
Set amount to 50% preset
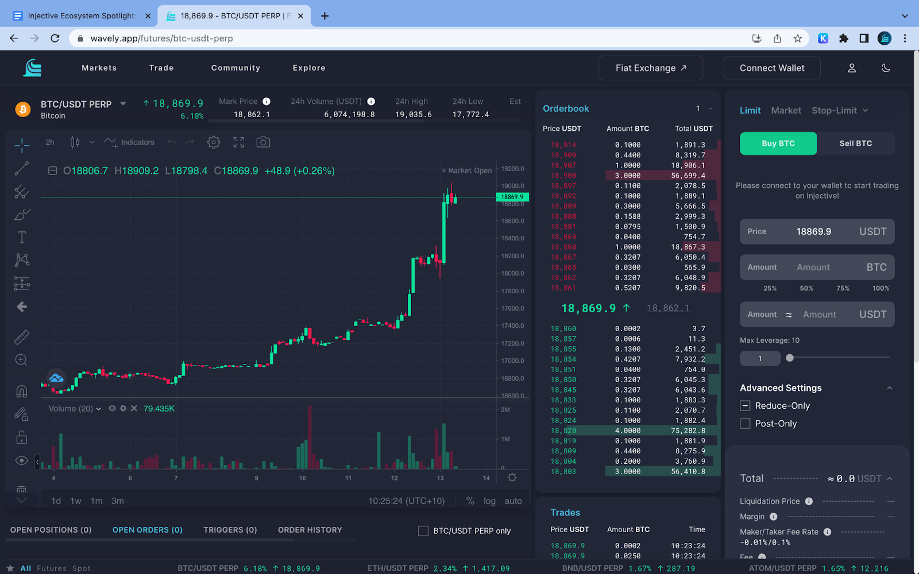tap(806, 288)
